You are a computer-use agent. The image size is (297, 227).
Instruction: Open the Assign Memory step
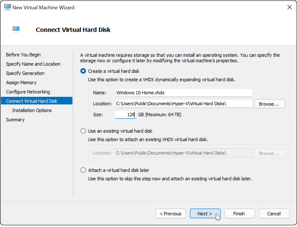tap(21, 83)
